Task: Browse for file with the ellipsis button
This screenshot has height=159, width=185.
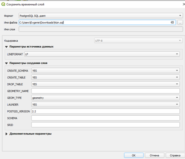Action: pos(180,22)
